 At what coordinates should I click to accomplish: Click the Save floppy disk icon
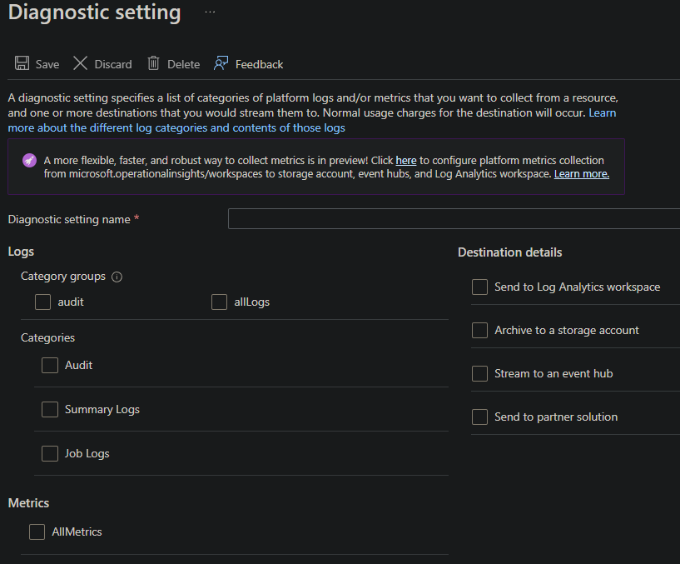[22, 63]
